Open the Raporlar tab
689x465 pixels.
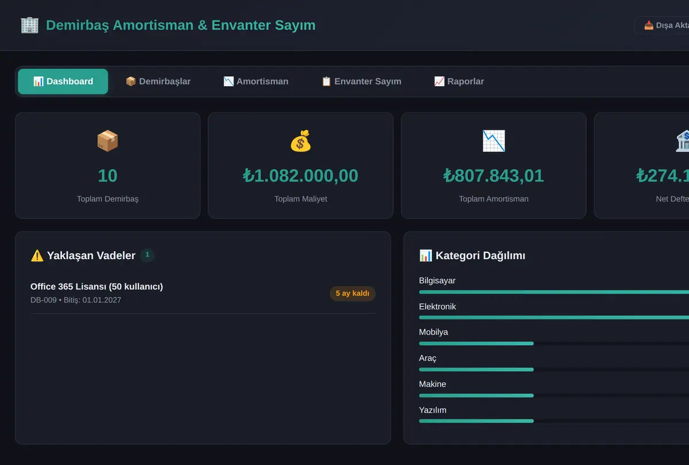coord(459,81)
